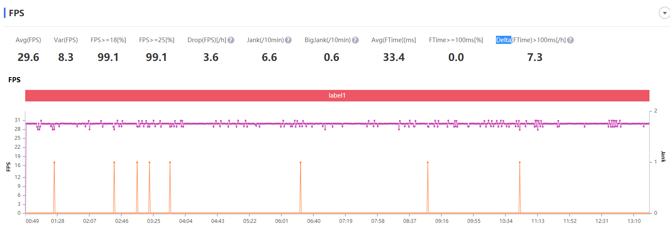Open help icon next to Delta(FTime)>100ms[/h]

[570, 40]
